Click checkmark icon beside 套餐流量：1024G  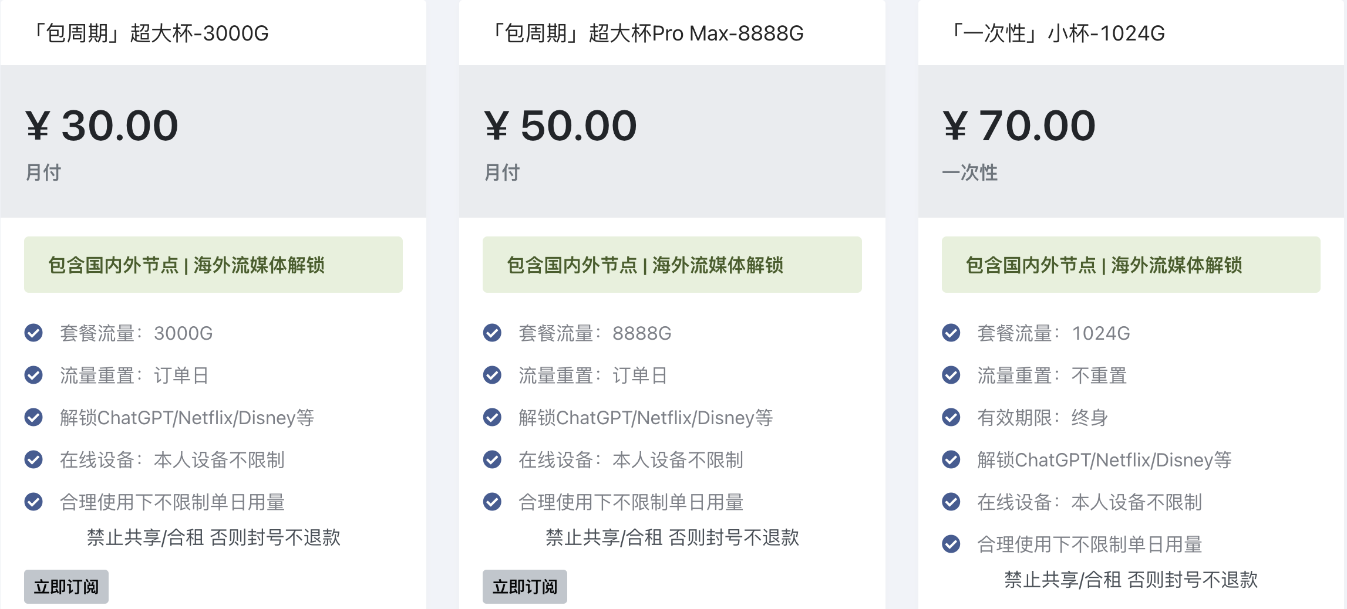951,333
